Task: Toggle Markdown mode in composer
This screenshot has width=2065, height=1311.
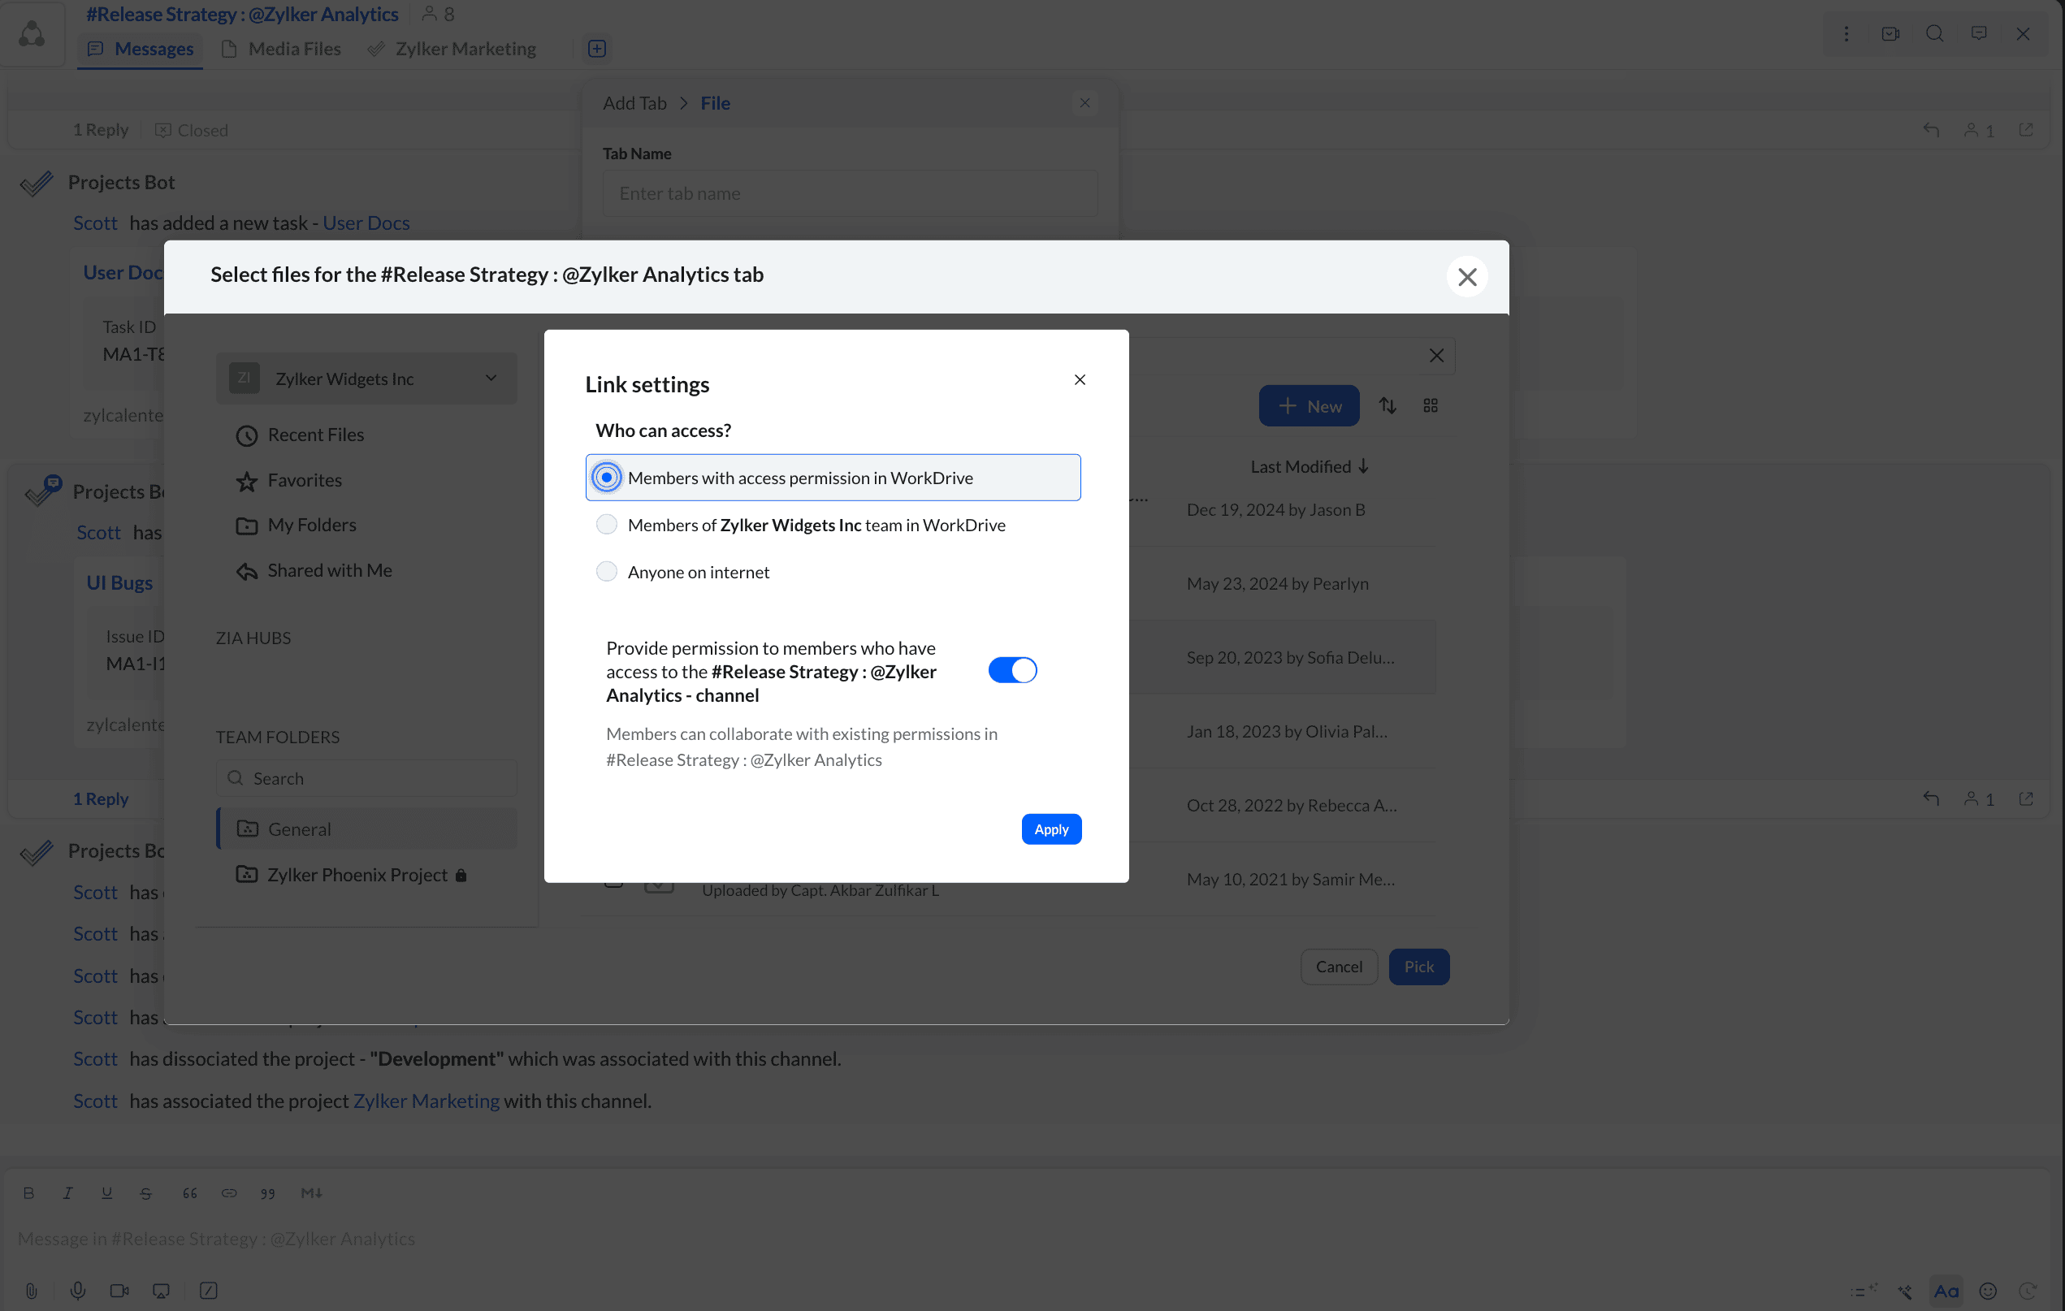Action: click(311, 1193)
